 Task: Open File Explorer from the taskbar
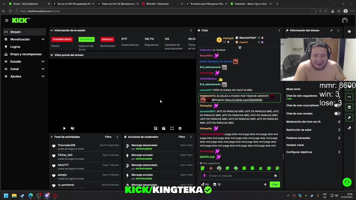point(14,196)
